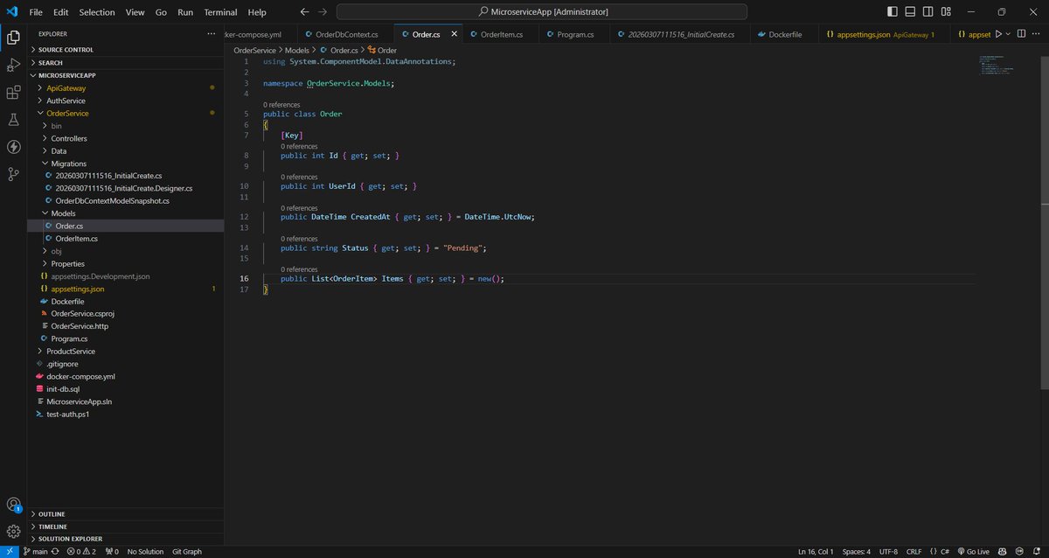1049x558 pixels.
Task: Open Run and Debug view
Action: [x=13, y=65]
